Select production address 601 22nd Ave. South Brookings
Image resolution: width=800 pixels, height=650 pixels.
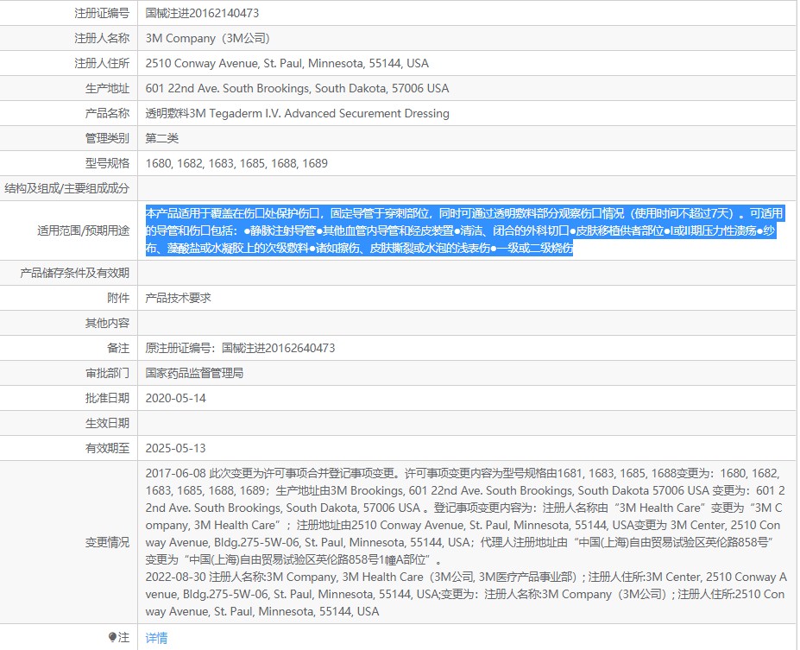pyautogui.click(x=297, y=88)
